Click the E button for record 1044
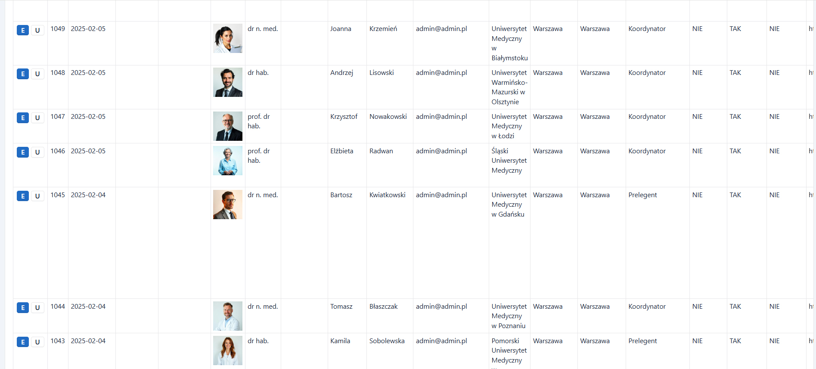The image size is (816, 369). coord(23,308)
